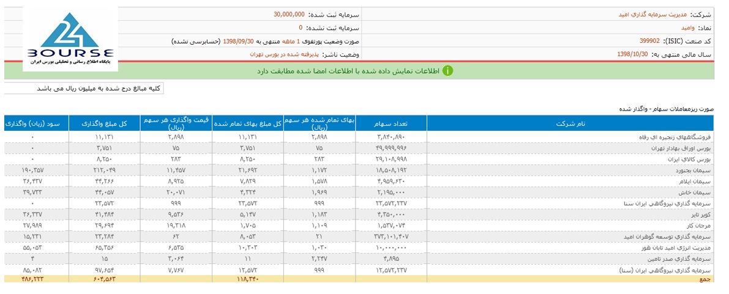Click the کل مبلغ واگذاری header
729x294 pixels.
click(x=105, y=123)
